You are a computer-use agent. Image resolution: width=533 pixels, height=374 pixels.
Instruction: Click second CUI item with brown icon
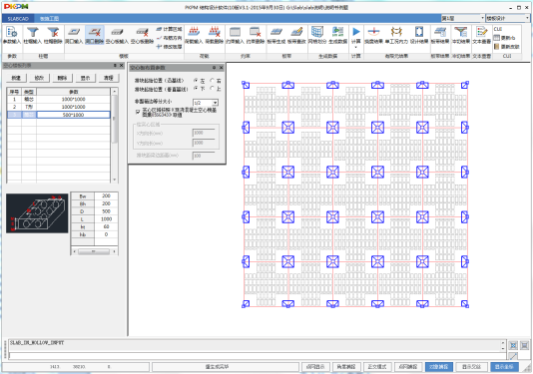[497, 47]
